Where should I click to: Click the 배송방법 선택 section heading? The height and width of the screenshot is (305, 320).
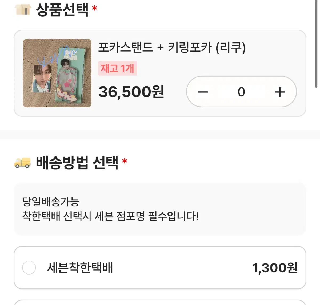tap(77, 162)
